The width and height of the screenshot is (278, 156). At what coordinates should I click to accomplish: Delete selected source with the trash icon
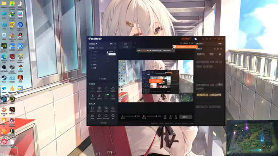(114, 52)
